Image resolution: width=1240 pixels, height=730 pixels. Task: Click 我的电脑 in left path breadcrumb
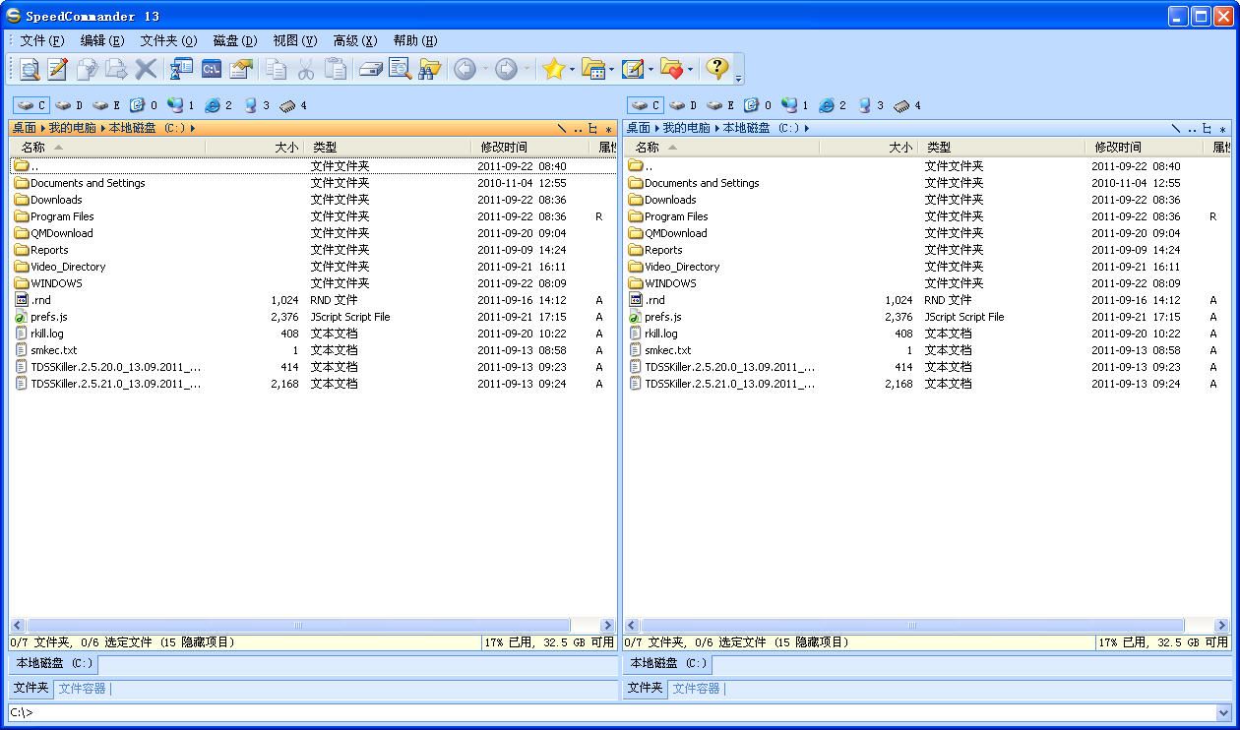73,128
